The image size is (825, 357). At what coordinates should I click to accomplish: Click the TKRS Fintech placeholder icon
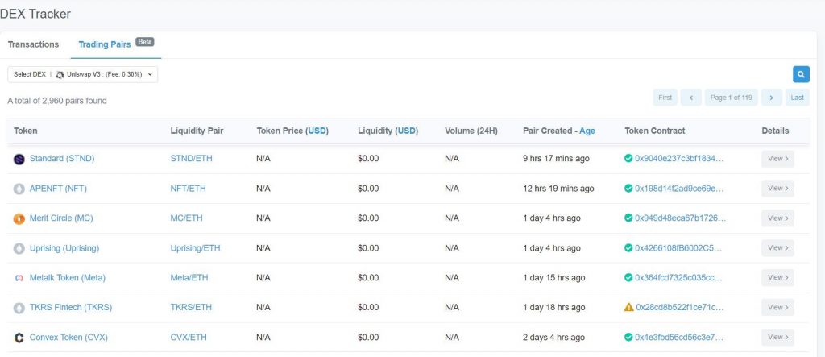pos(19,308)
